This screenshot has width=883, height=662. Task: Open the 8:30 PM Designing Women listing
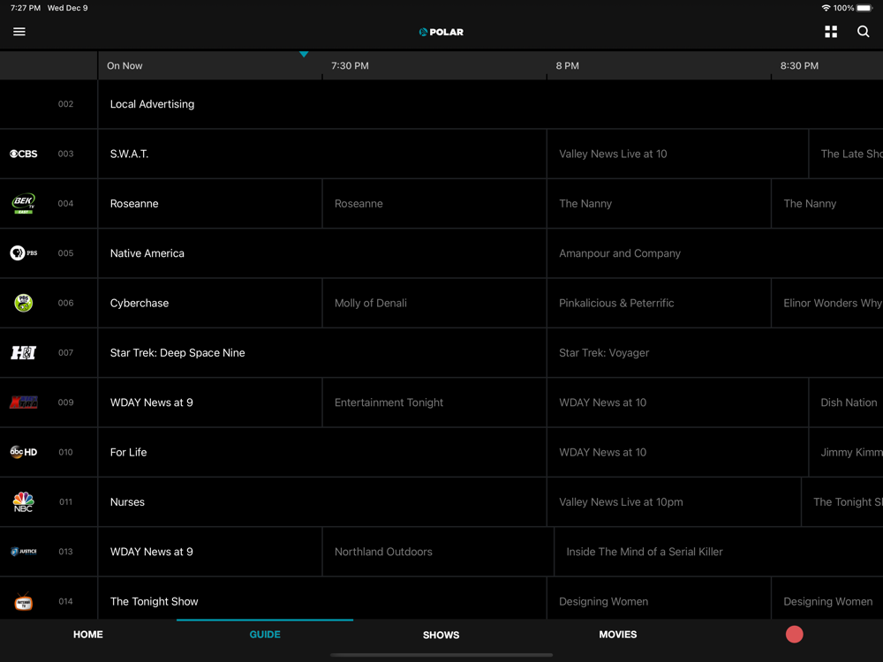tap(827, 598)
